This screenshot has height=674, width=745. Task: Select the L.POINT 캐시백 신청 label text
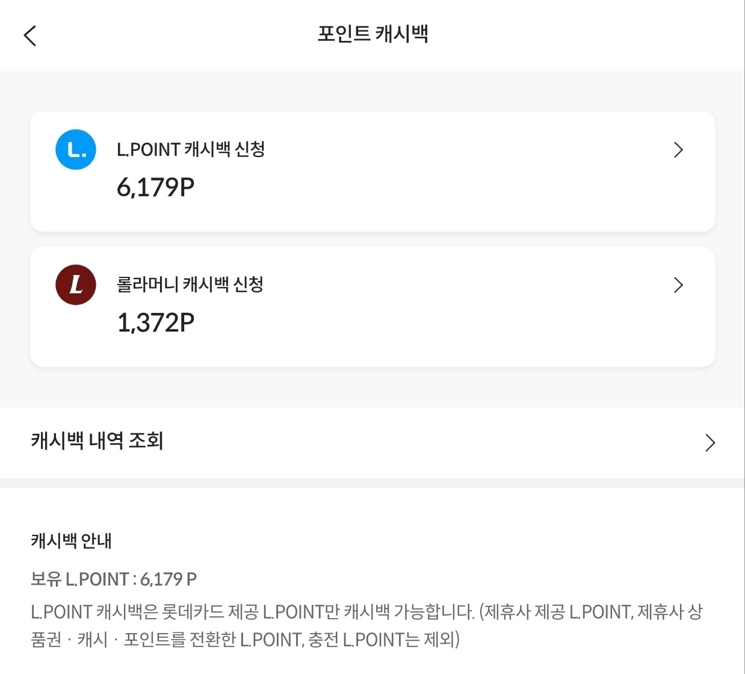coord(190,149)
